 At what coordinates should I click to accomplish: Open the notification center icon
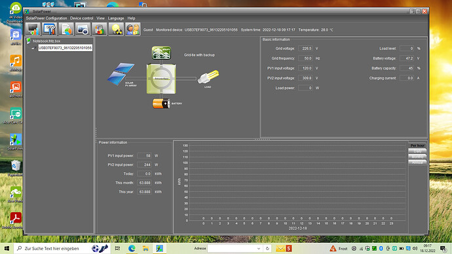(x=443, y=248)
